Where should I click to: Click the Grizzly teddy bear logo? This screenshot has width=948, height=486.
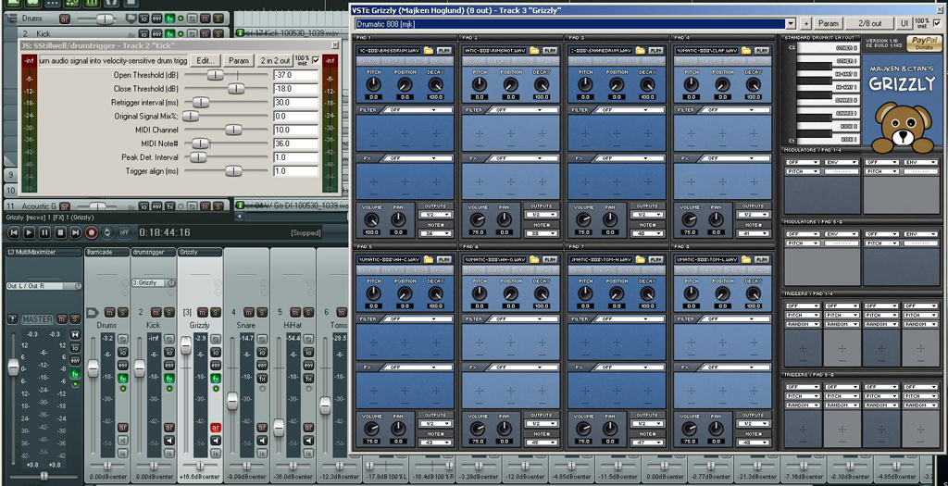[x=901, y=126]
